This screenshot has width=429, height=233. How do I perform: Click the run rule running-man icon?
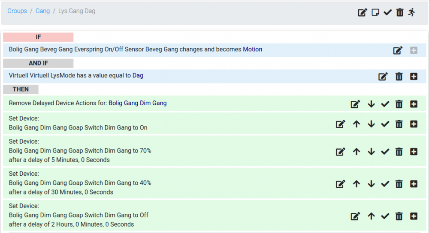click(x=412, y=12)
